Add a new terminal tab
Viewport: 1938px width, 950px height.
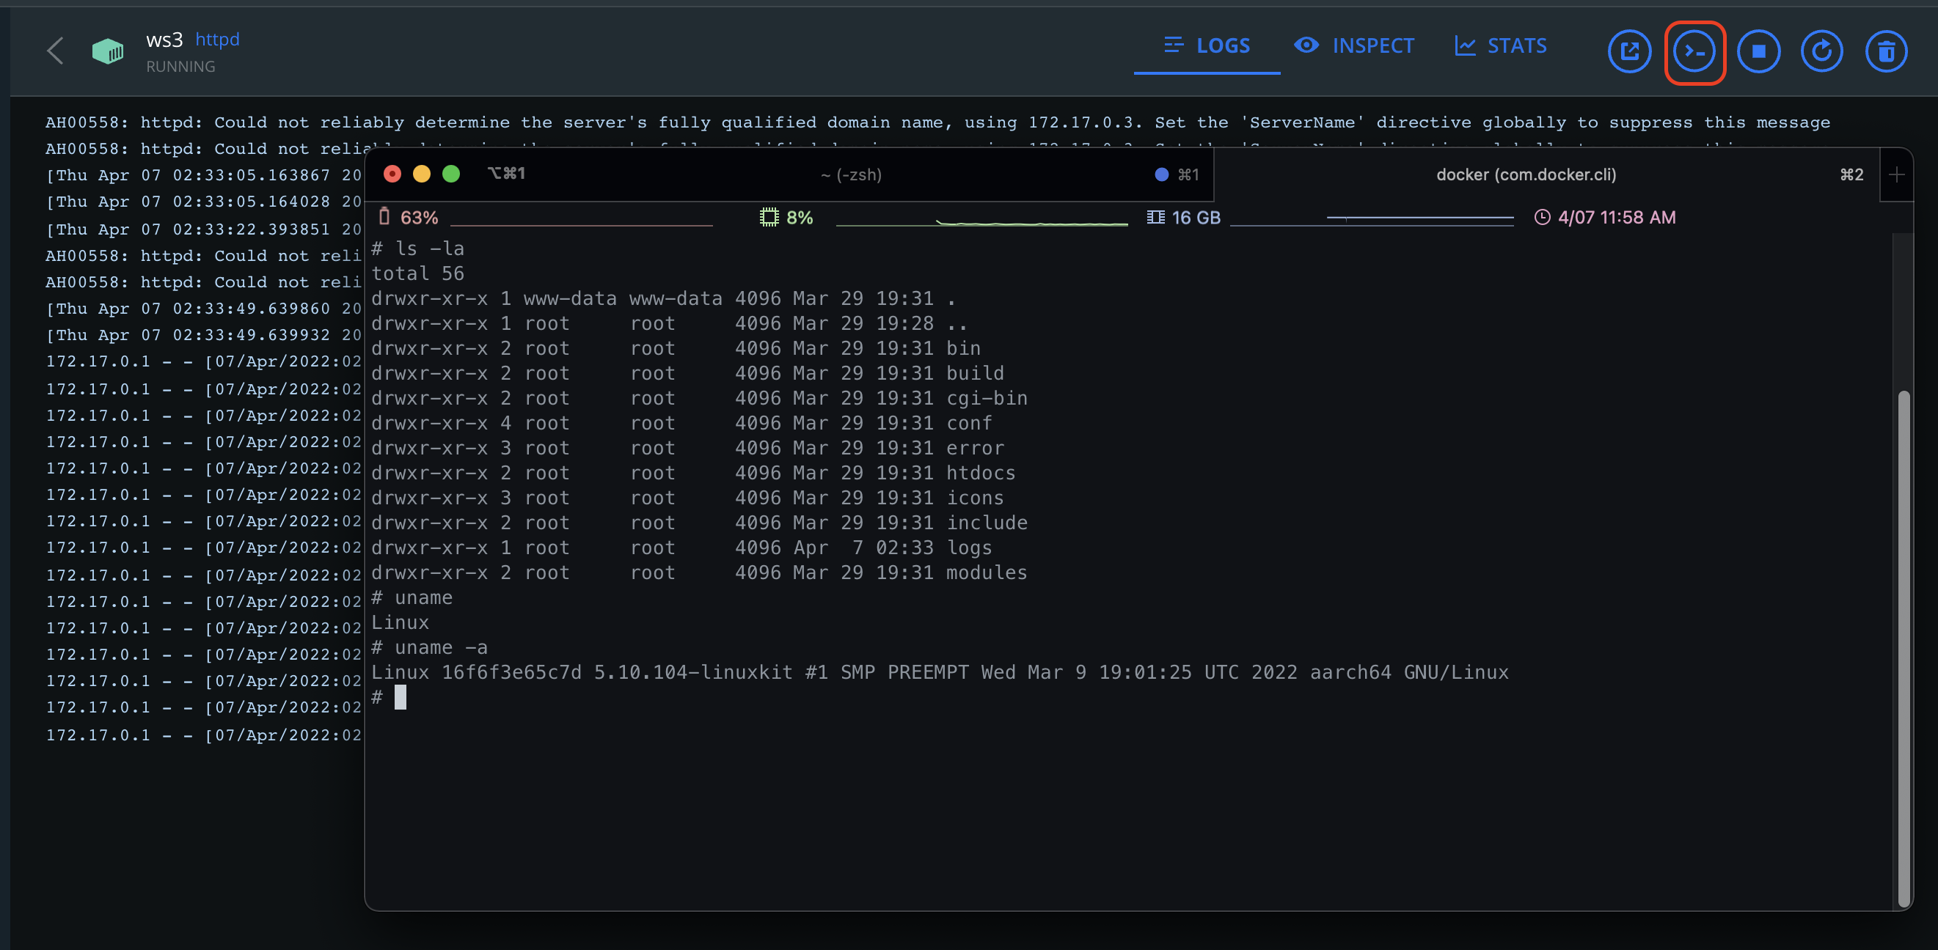[x=1896, y=174]
